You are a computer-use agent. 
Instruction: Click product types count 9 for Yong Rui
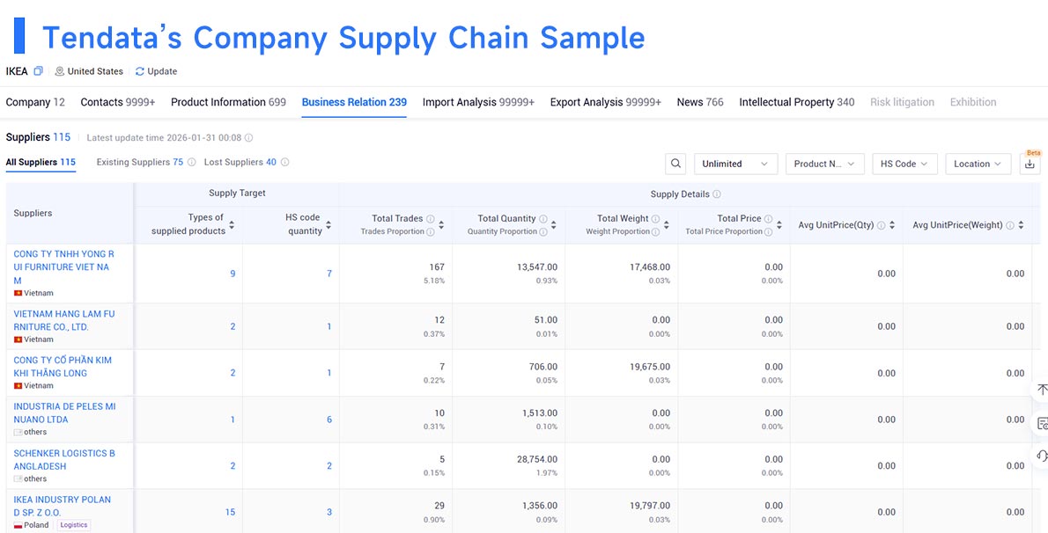point(232,274)
